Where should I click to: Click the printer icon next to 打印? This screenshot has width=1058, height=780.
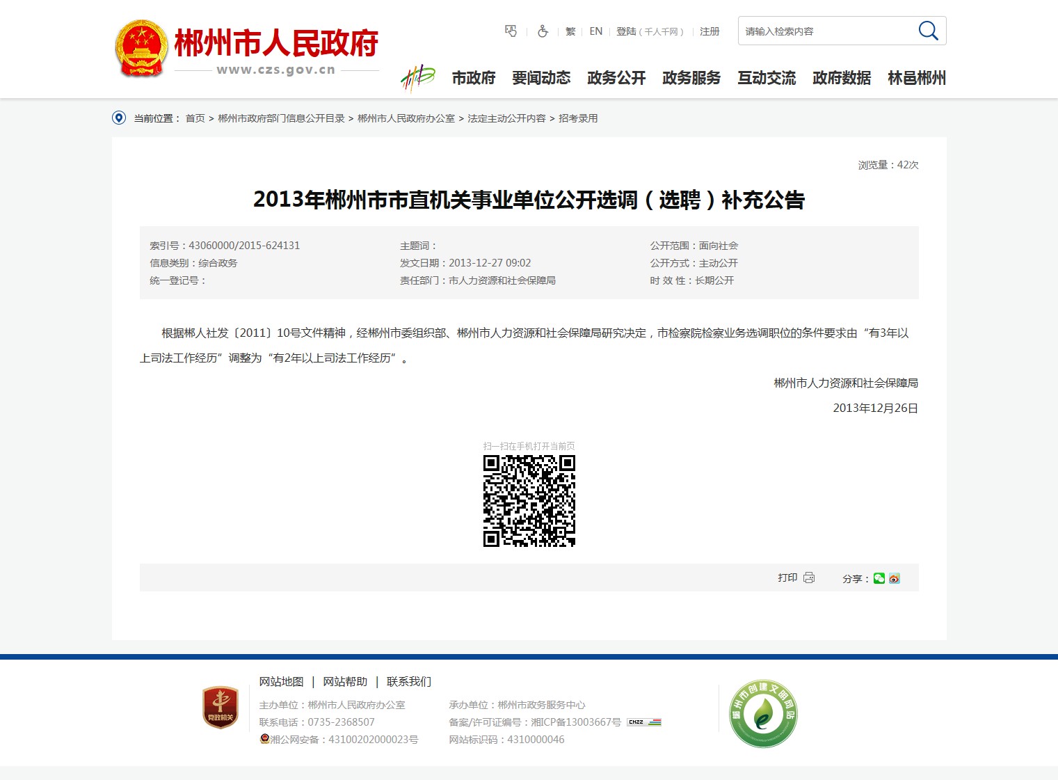[x=809, y=578]
